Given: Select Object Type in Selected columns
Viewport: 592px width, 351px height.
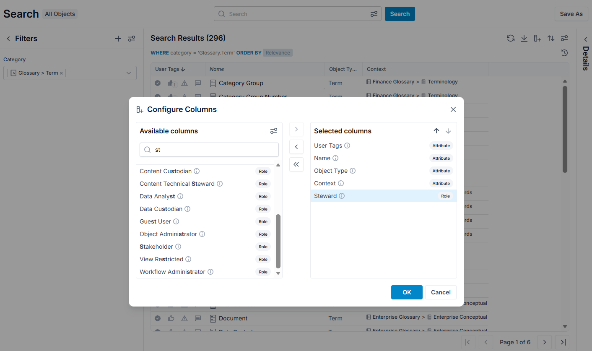Looking at the screenshot, I should click(x=383, y=171).
